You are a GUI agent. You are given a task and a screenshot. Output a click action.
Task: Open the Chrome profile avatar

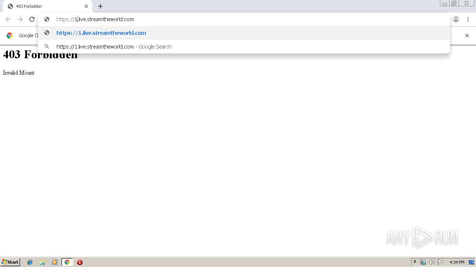point(456,19)
